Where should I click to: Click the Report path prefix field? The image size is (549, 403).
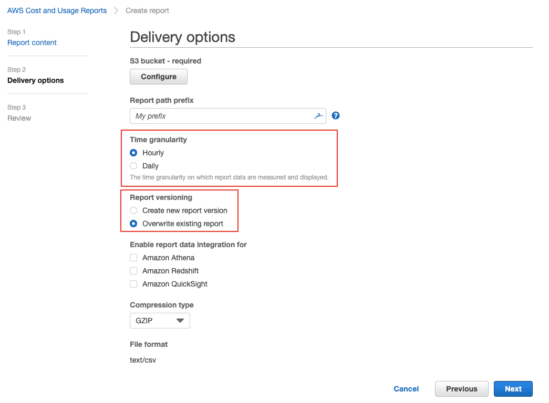(221, 116)
